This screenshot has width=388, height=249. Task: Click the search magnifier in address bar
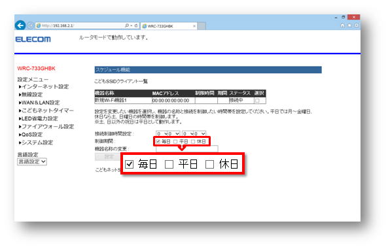click(x=127, y=25)
